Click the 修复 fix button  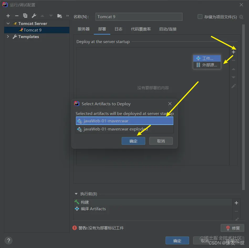[x=232, y=228]
